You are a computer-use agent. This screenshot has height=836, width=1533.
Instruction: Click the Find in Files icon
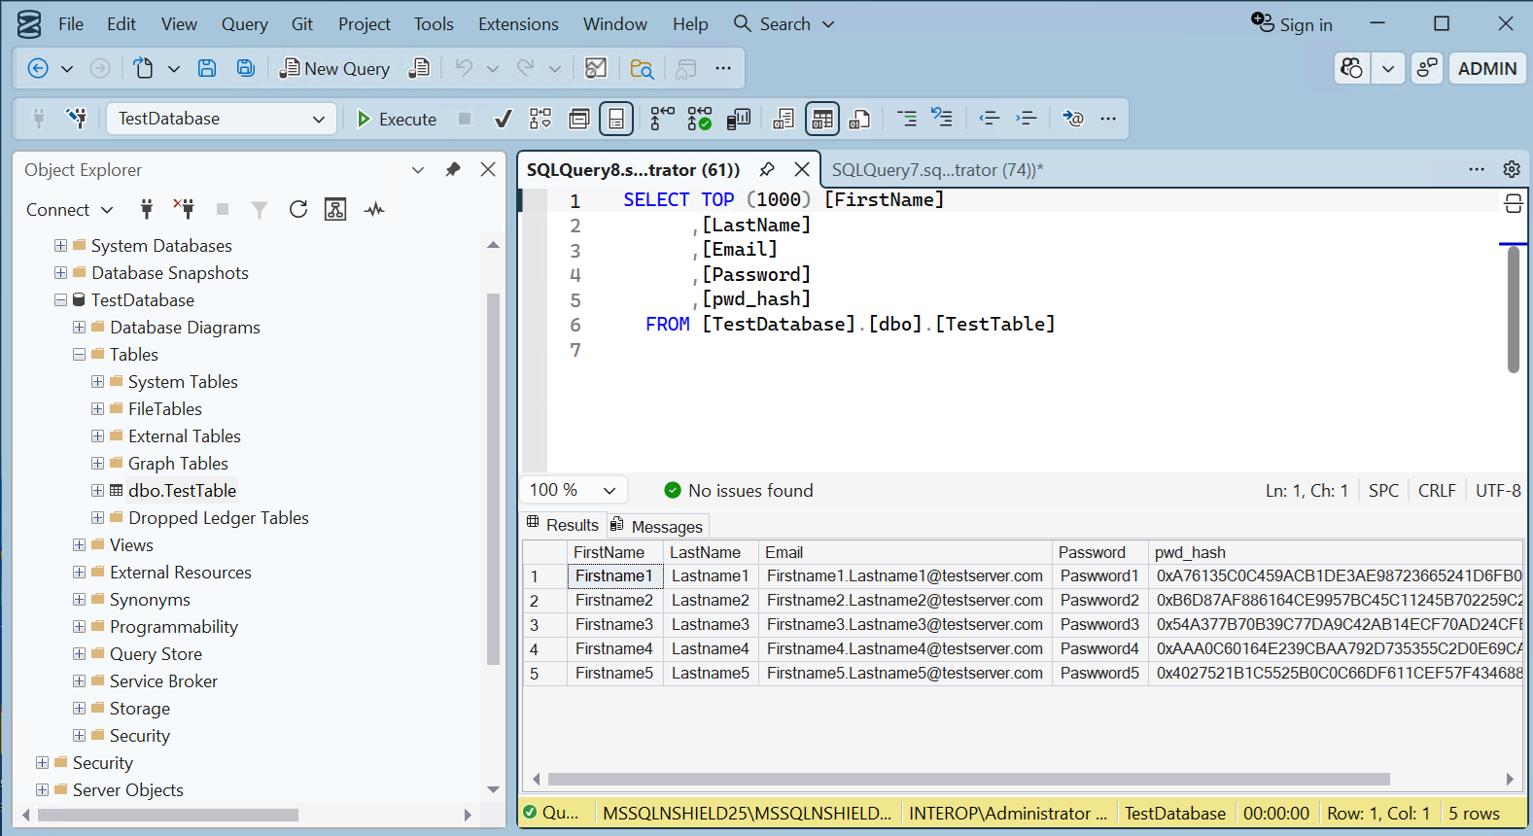pos(642,68)
